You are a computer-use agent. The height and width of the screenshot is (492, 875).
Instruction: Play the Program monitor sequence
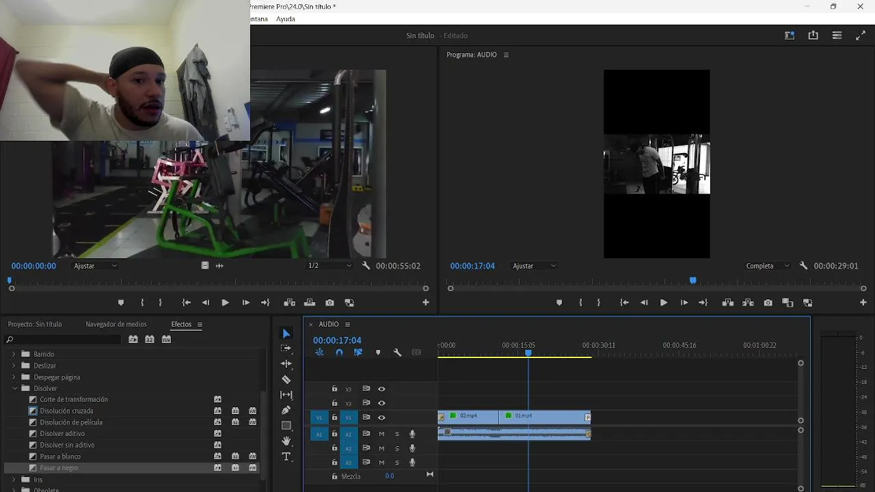tap(663, 303)
